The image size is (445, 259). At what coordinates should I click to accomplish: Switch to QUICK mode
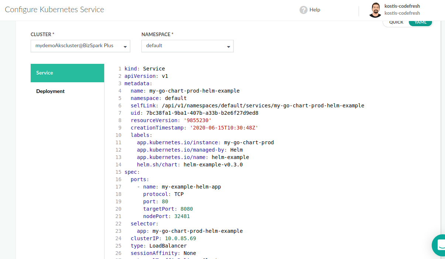coord(396,23)
